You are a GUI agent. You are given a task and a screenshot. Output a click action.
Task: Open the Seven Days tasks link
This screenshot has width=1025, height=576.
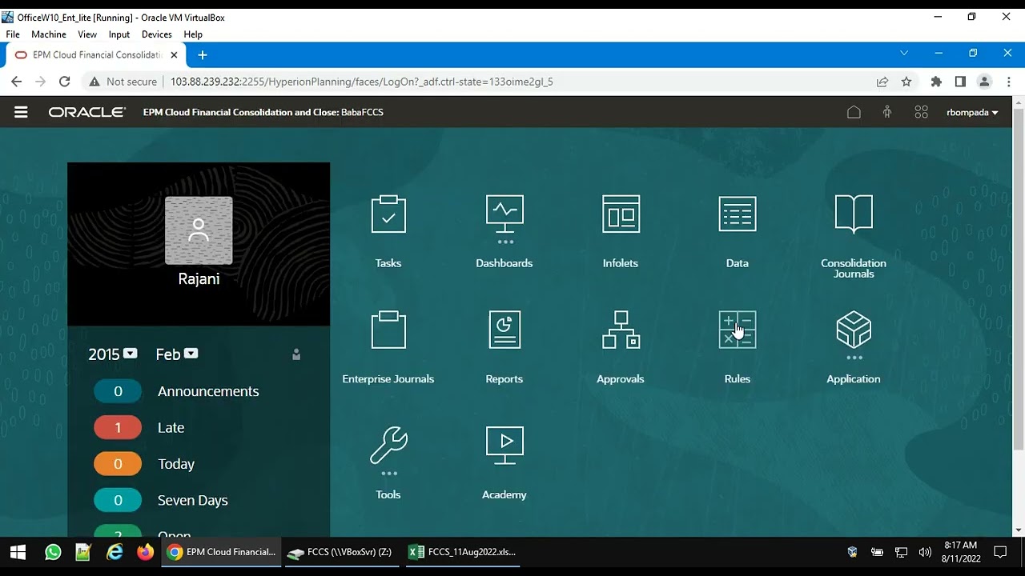pyautogui.click(x=193, y=500)
